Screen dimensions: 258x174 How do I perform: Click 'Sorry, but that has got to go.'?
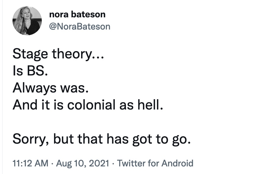[102, 139]
